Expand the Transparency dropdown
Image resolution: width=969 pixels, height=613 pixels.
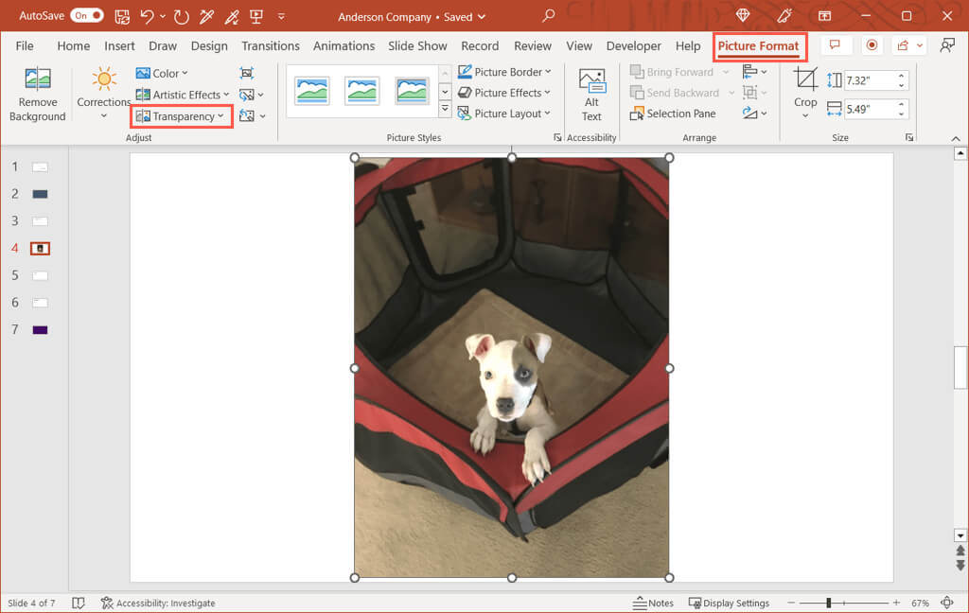pos(182,116)
